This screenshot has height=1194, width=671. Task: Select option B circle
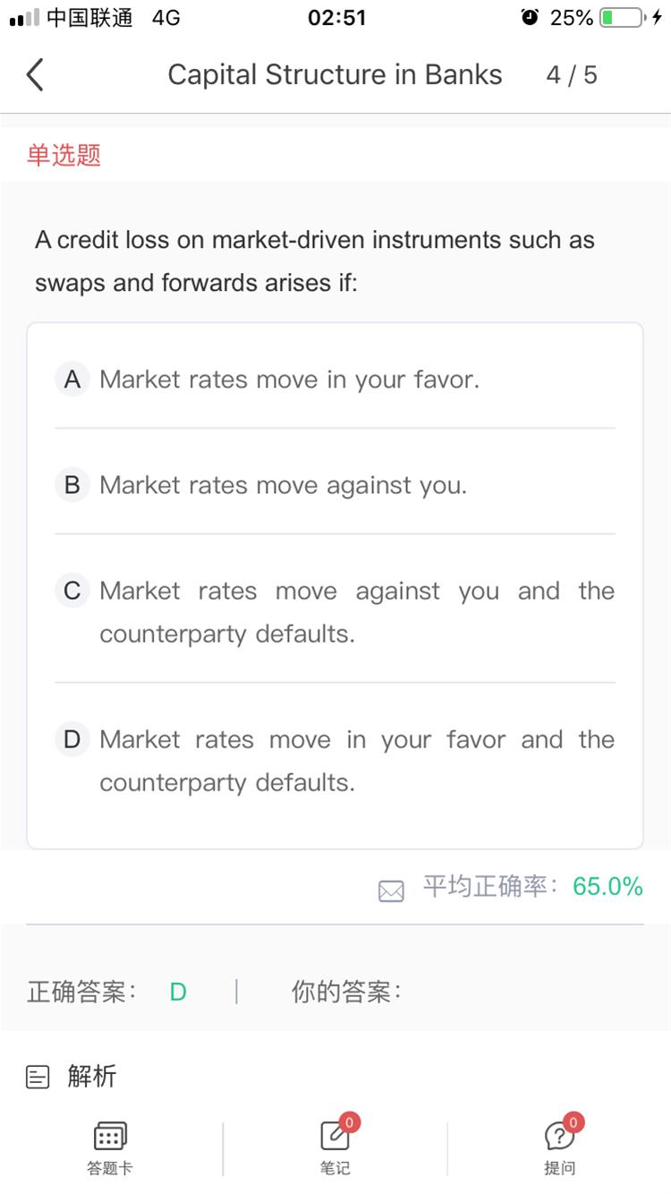pyautogui.click(x=72, y=485)
